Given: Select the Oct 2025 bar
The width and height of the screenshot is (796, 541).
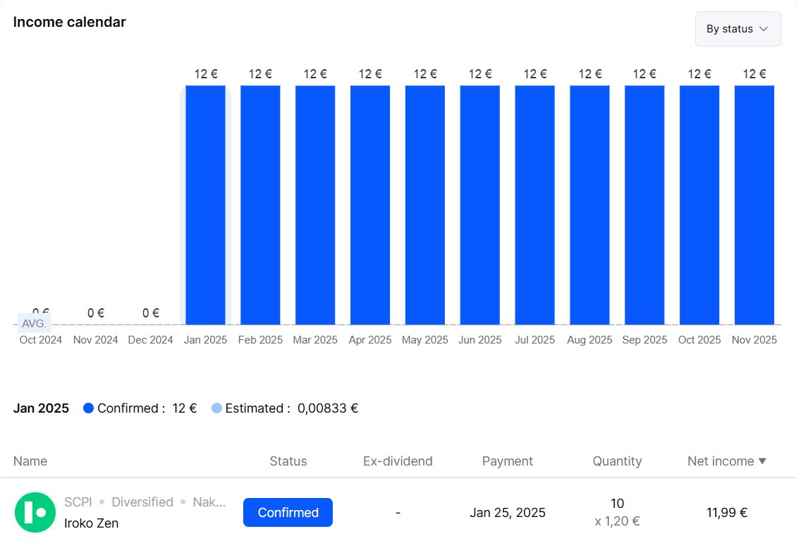Looking at the screenshot, I should coord(699,205).
